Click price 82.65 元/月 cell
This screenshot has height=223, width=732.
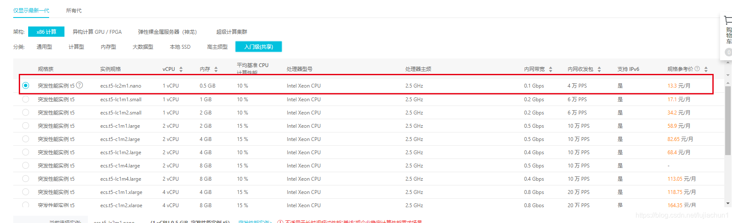[680, 139]
